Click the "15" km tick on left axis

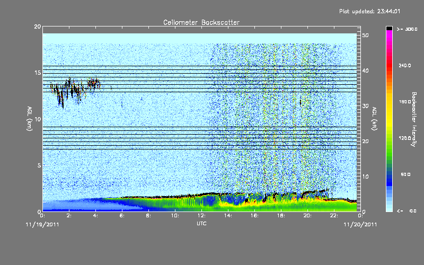point(37,73)
